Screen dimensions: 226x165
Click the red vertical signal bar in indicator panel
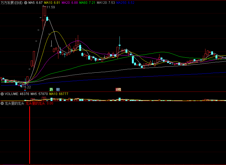tap(29, 135)
